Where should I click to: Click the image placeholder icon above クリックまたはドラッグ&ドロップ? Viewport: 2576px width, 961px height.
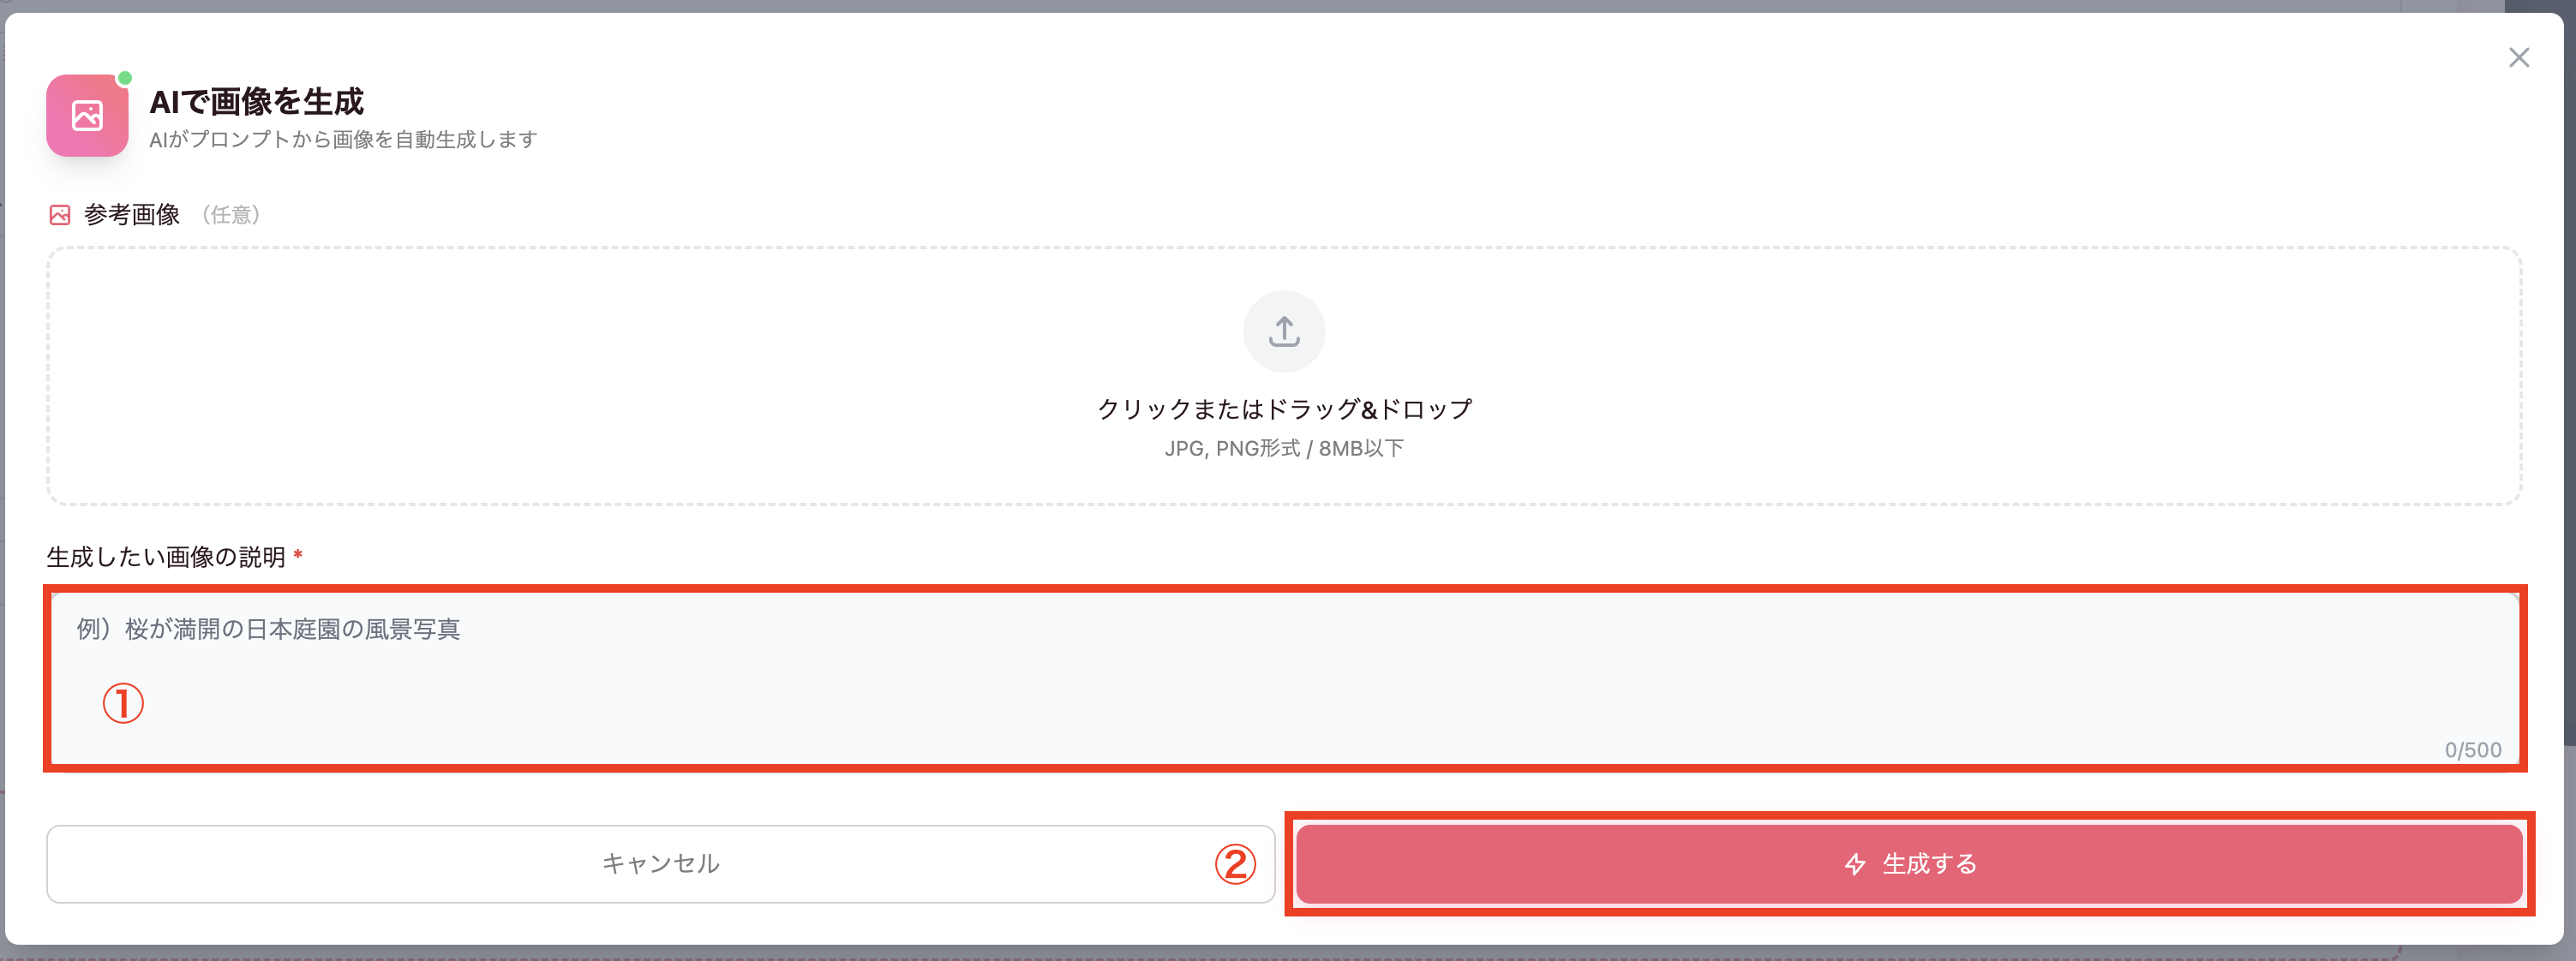(x=1284, y=331)
